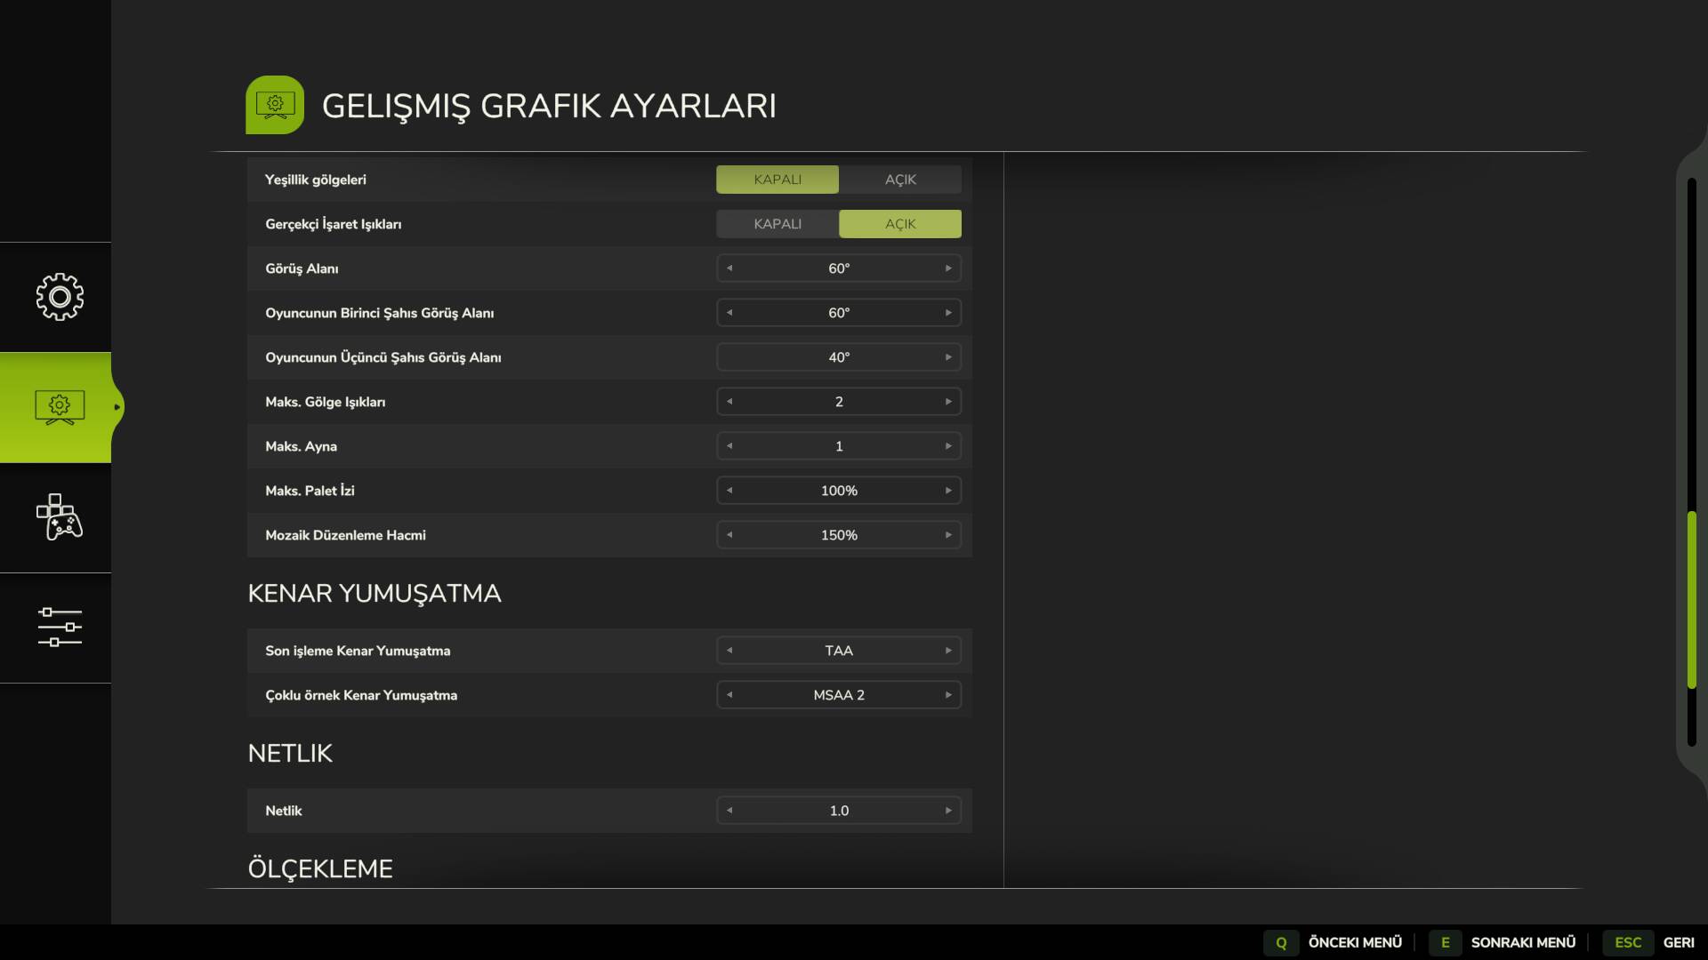Click the Maks. Palet İzi 100% value

838,491
